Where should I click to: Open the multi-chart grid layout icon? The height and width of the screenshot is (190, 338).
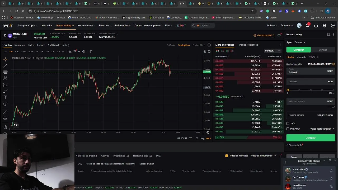209,45
